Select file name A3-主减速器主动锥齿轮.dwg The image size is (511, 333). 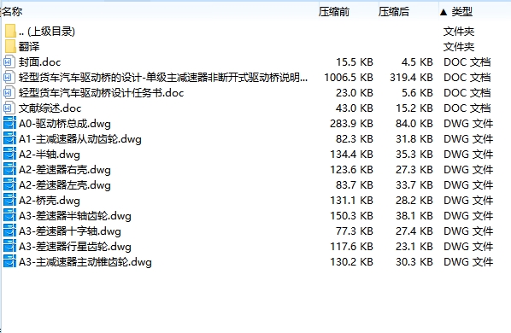(x=85, y=262)
